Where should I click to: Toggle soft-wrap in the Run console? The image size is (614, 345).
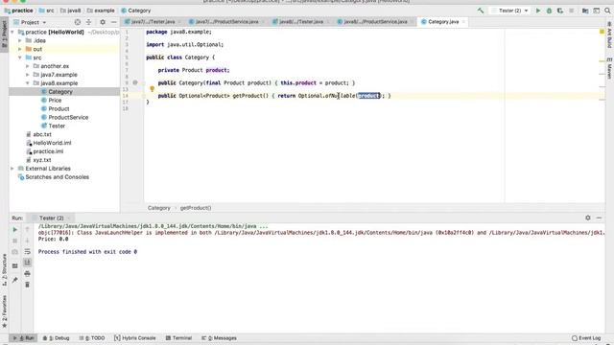pyautogui.click(x=27, y=251)
